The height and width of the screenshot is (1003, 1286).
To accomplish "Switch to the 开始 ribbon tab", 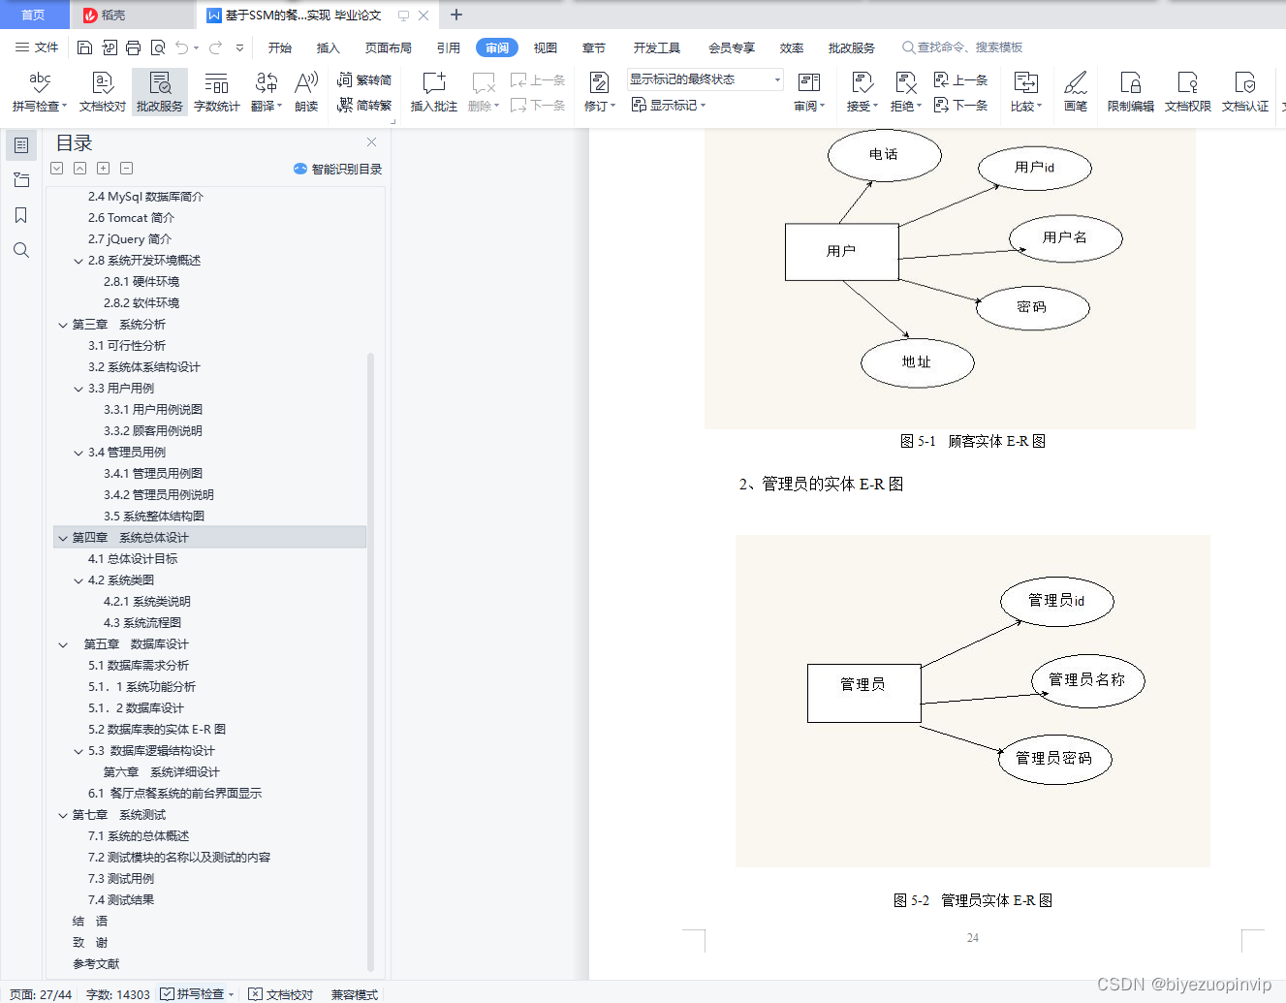I will (280, 47).
